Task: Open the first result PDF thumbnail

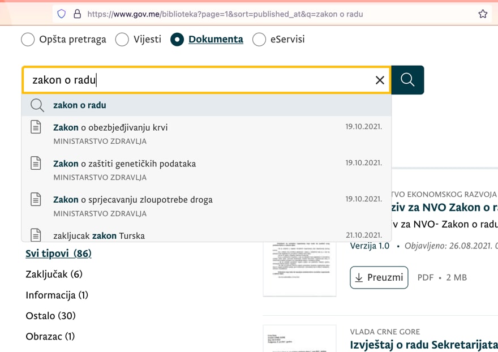Action: 299,269
